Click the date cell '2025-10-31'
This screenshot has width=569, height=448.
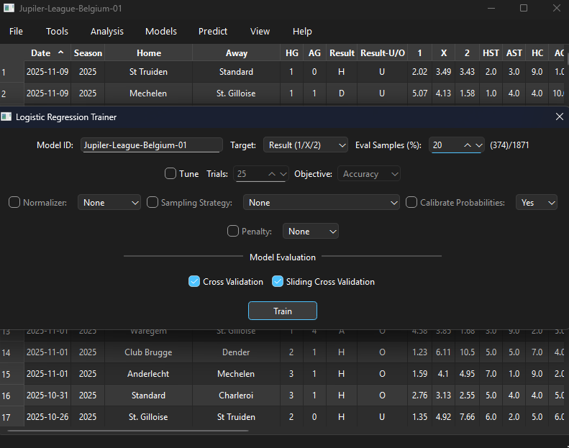point(47,396)
